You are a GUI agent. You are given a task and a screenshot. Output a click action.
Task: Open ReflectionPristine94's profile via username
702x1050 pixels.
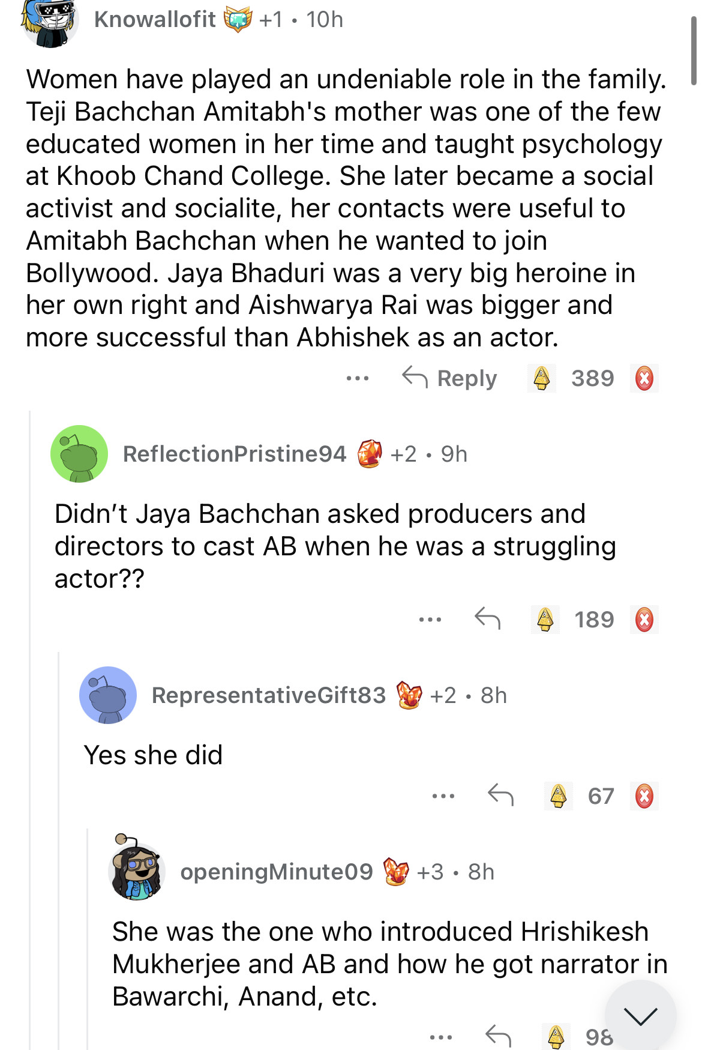tap(234, 454)
